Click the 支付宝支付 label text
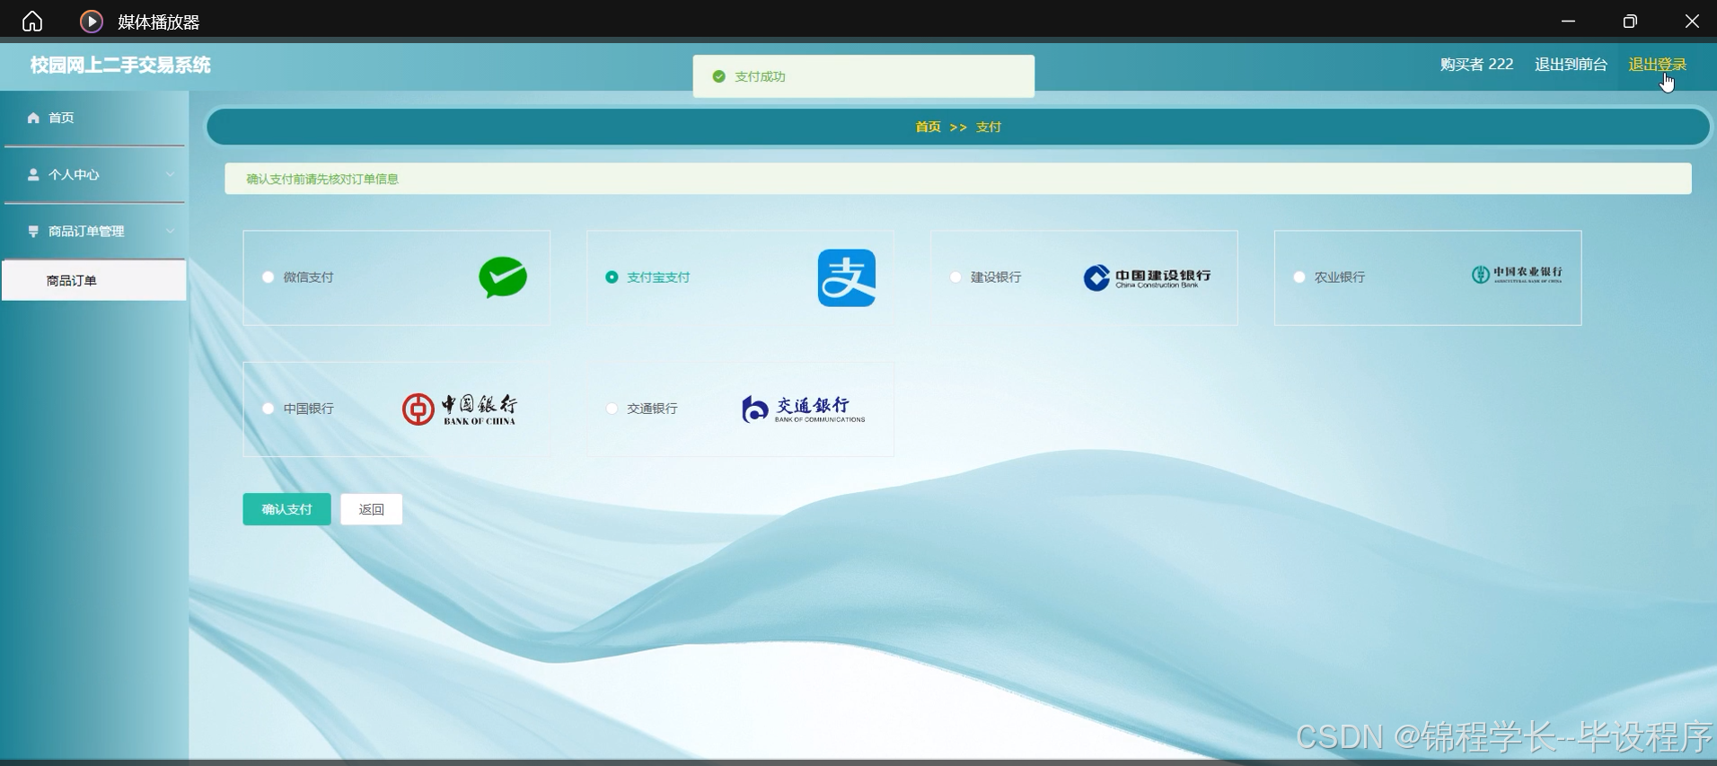Image resolution: width=1717 pixels, height=766 pixels. [x=658, y=277]
